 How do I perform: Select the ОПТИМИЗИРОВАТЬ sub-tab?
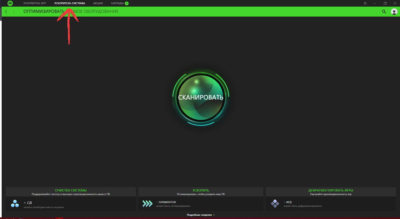pyautogui.click(x=44, y=12)
